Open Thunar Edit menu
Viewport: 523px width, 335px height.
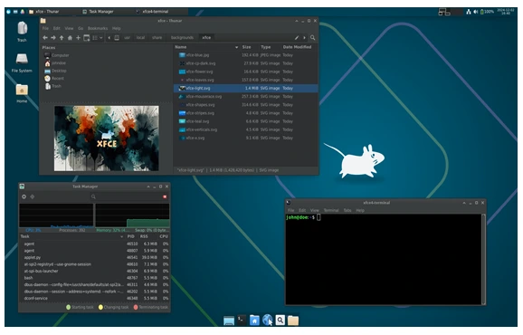click(x=57, y=28)
